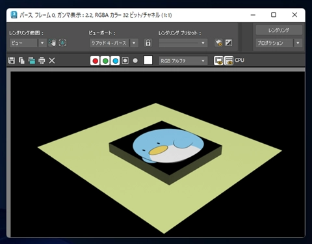Click the Clear (X) icon in toolbar
Image resolution: width=312 pixels, height=244 pixels.
point(52,61)
